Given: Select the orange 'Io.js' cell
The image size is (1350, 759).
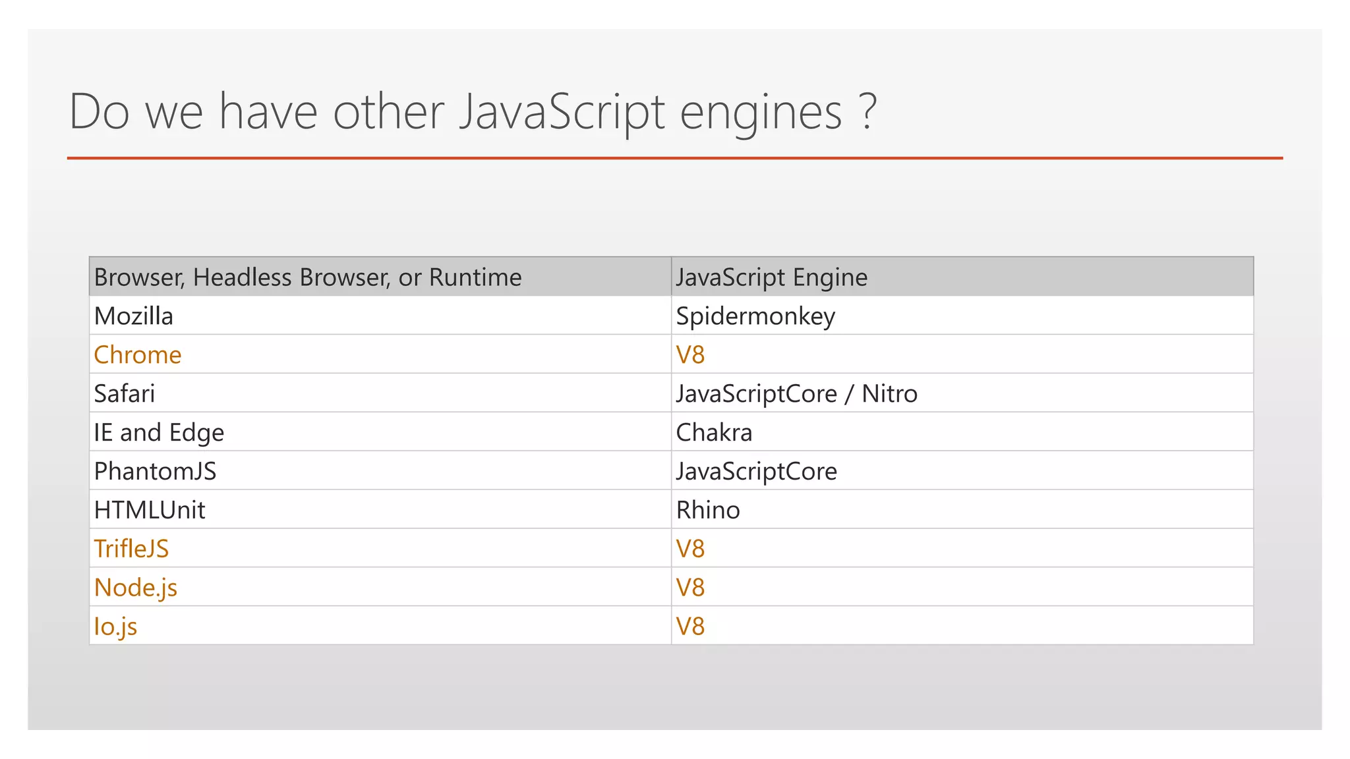Looking at the screenshot, I should point(380,626).
